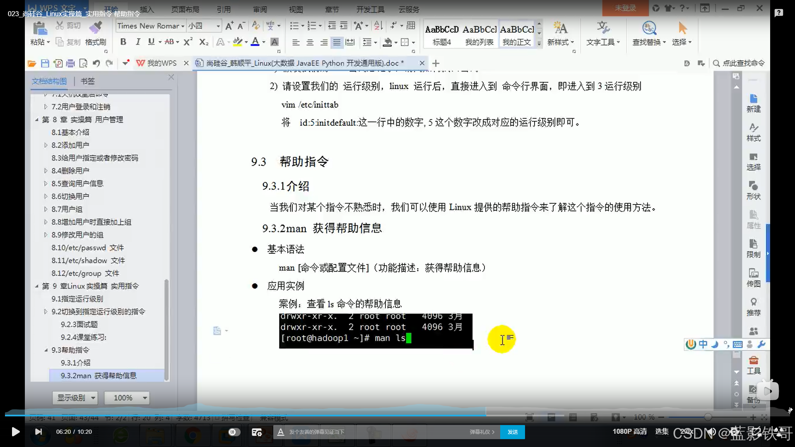Switch to the Bookmarks tab in side panel
This screenshot has height=447, width=795.
click(87, 81)
